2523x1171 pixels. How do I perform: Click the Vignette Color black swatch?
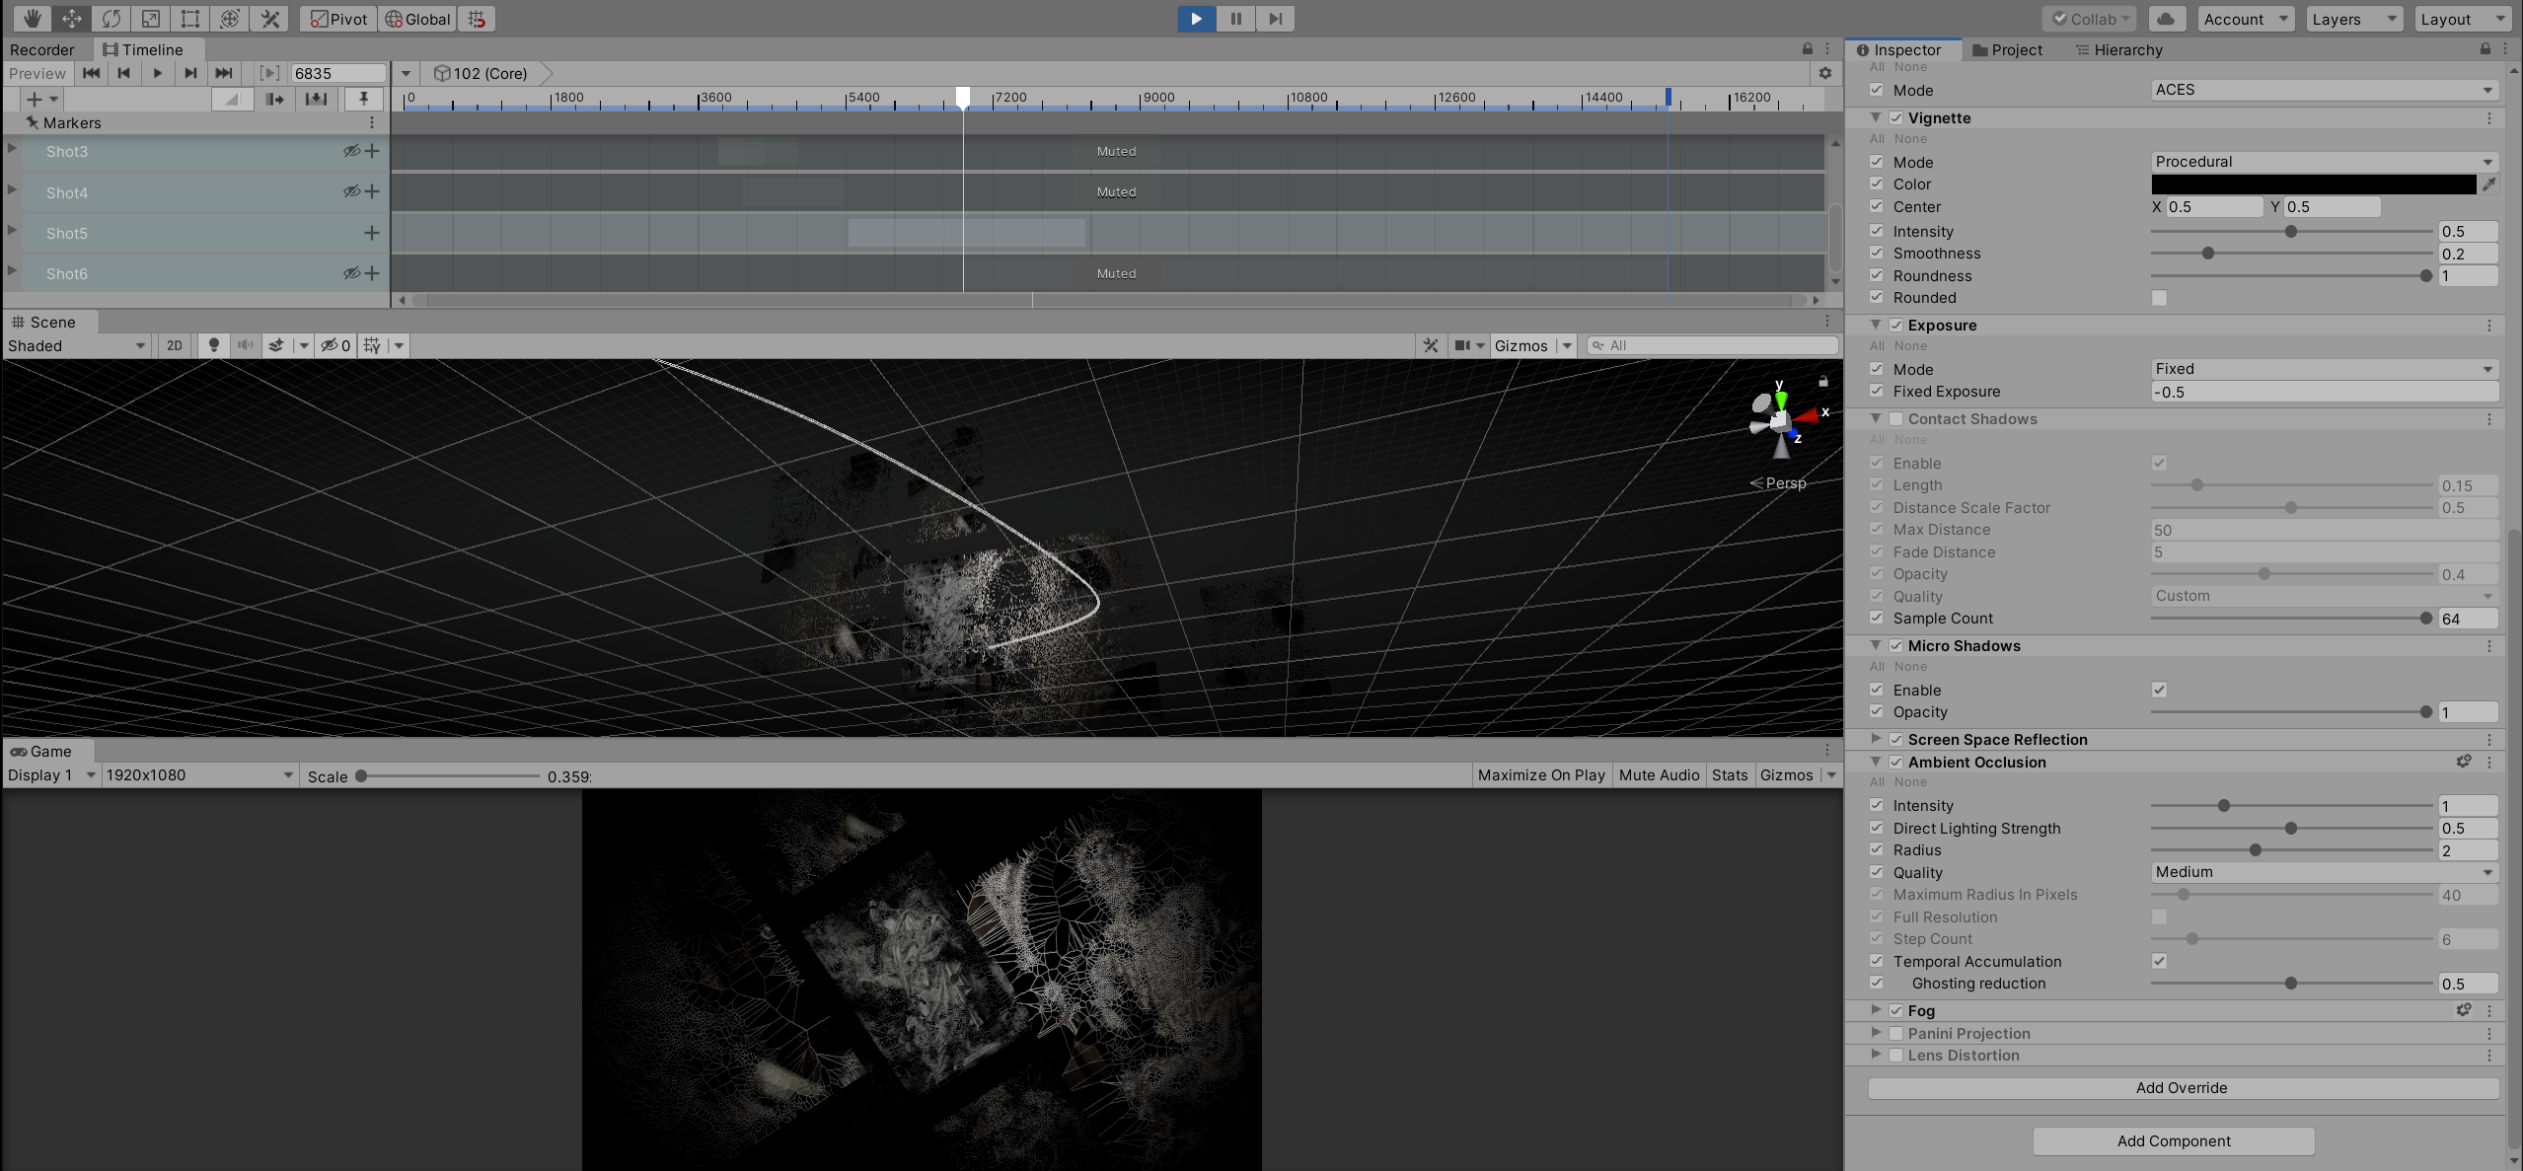tap(2313, 184)
